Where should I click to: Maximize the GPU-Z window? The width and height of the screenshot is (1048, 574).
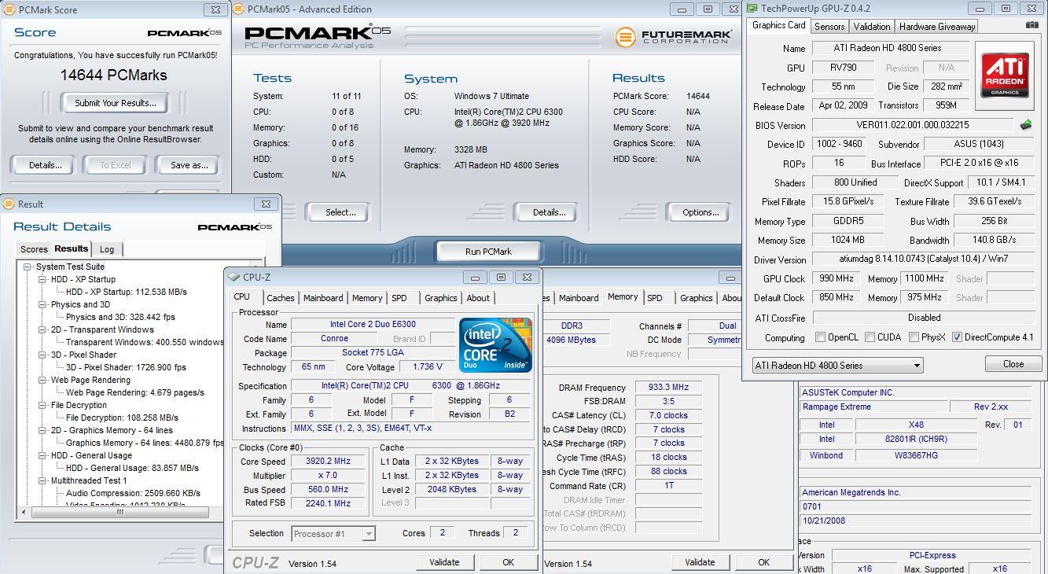(1006, 9)
